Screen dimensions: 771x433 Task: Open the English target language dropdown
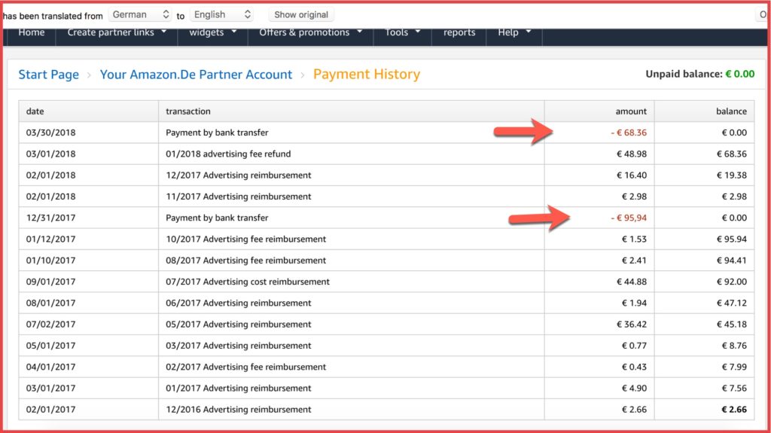point(222,14)
